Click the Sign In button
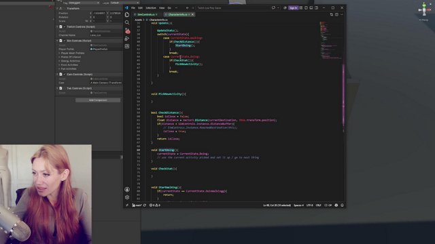 tap(293, 8)
